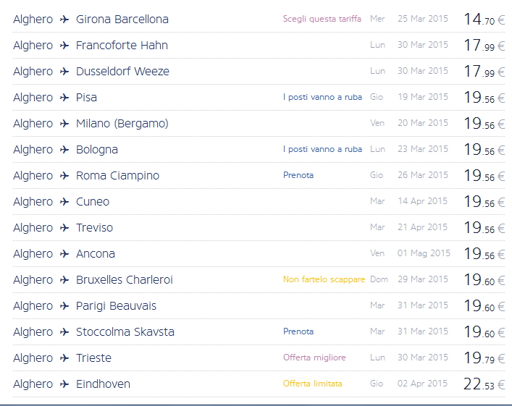Click the airplane icon in the Girona Barcellona row
Image resolution: width=512 pixels, height=406 pixels.
pos(64,20)
